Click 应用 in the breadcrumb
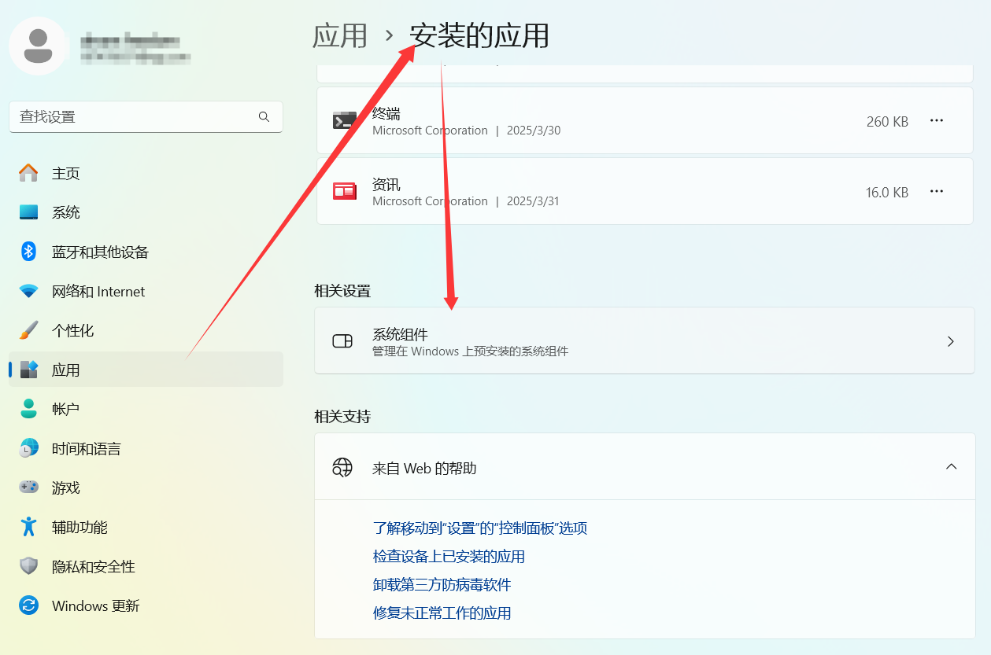The height and width of the screenshot is (655, 991). pyautogui.click(x=340, y=35)
